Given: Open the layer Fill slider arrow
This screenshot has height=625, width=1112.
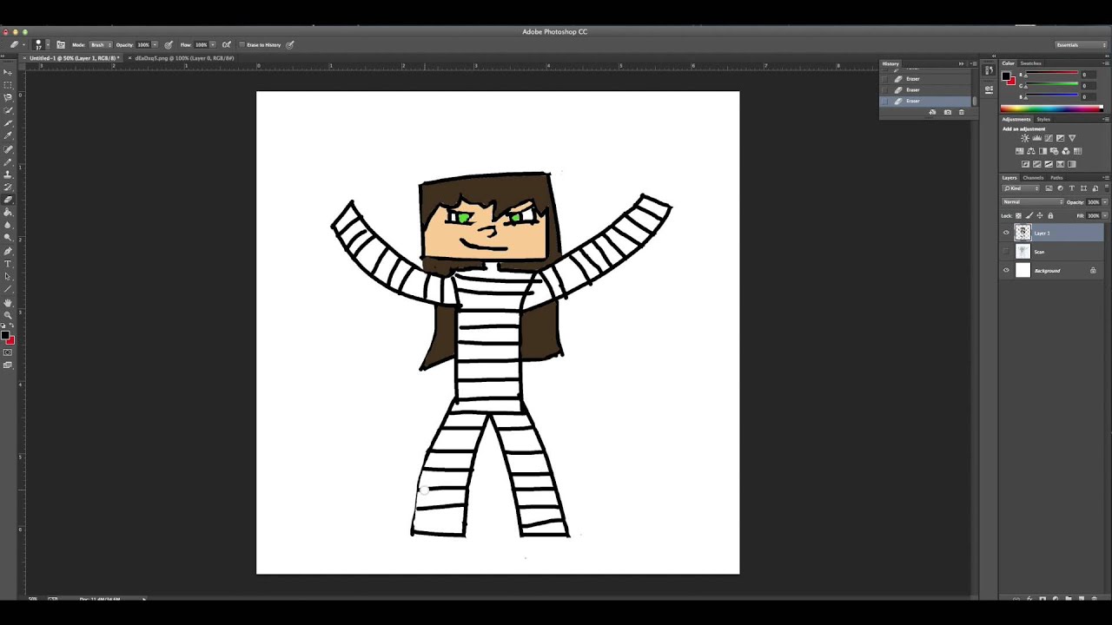Looking at the screenshot, I should pyautogui.click(x=1105, y=215).
